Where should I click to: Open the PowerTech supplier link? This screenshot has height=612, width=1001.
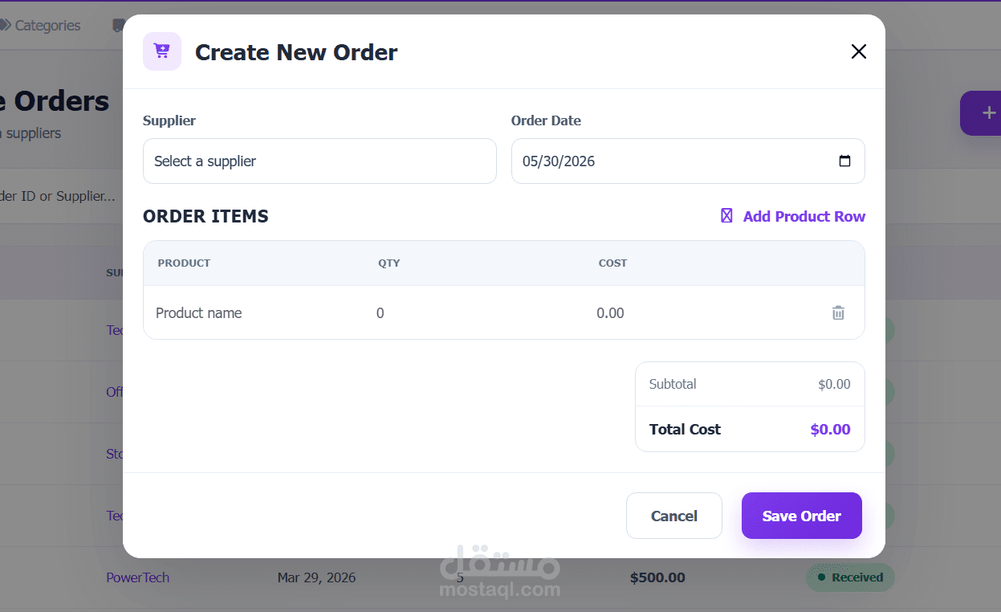(137, 577)
